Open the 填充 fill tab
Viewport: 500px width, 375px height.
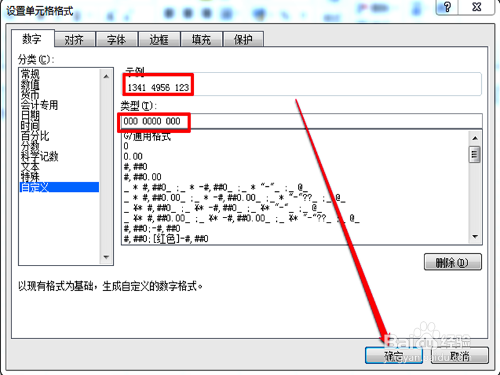pos(200,38)
